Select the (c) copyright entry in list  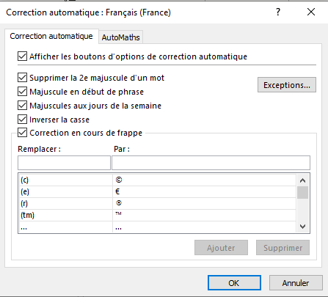click(158, 180)
